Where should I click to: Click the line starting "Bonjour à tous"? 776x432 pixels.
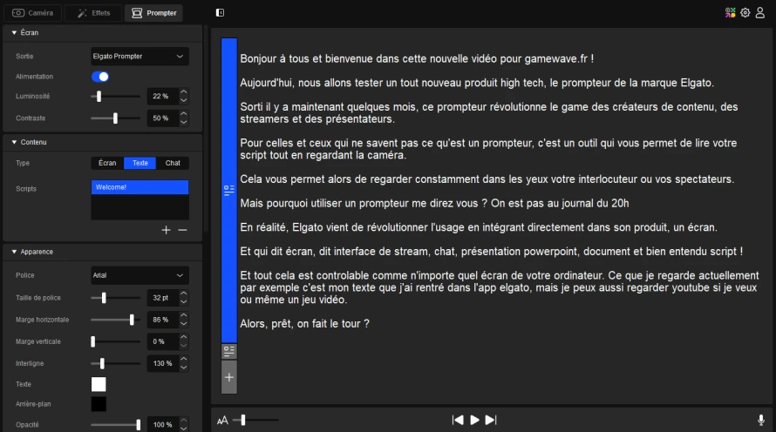point(417,59)
